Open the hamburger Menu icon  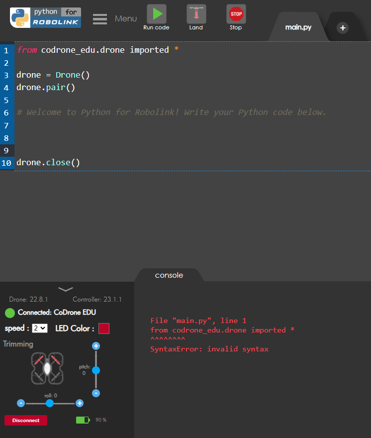click(100, 19)
